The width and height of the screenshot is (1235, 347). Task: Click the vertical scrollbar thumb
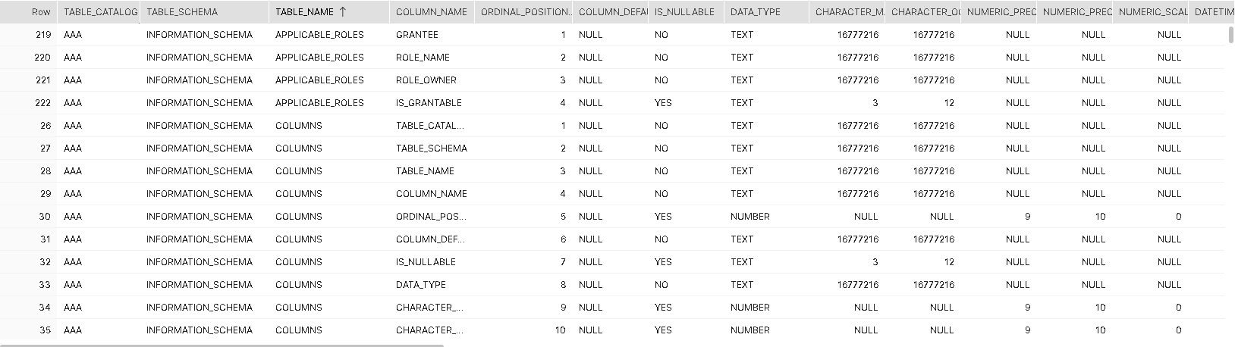tap(1230, 35)
